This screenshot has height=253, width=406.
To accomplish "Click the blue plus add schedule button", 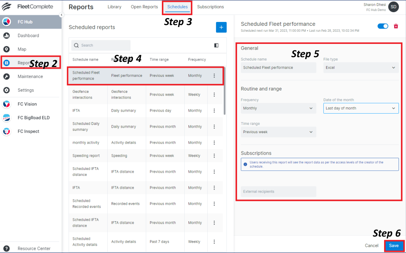I will (221, 27).
